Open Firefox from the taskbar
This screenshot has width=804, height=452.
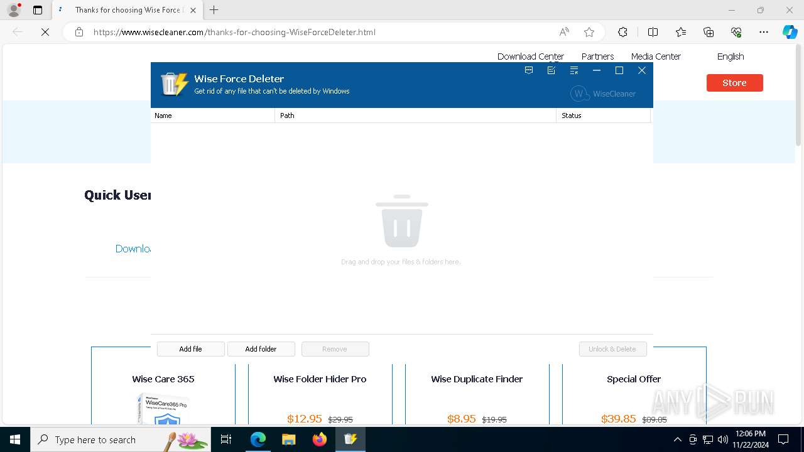(320, 439)
